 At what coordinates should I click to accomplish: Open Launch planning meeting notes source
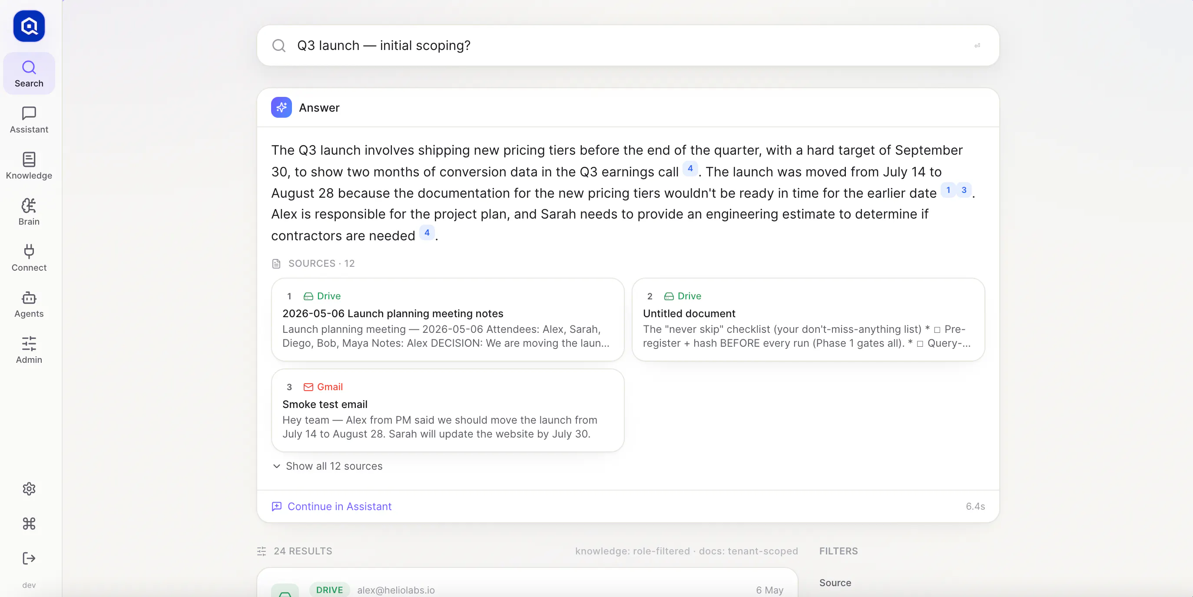point(447,320)
